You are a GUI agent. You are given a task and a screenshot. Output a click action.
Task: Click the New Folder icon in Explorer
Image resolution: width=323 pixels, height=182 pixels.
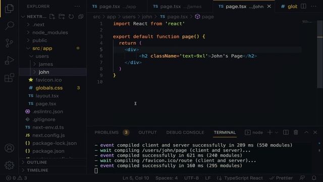(62, 17)
